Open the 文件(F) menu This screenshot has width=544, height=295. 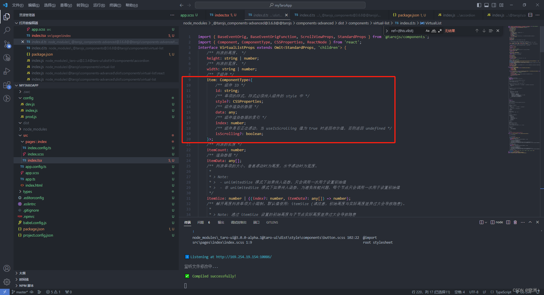coord(18,5)
